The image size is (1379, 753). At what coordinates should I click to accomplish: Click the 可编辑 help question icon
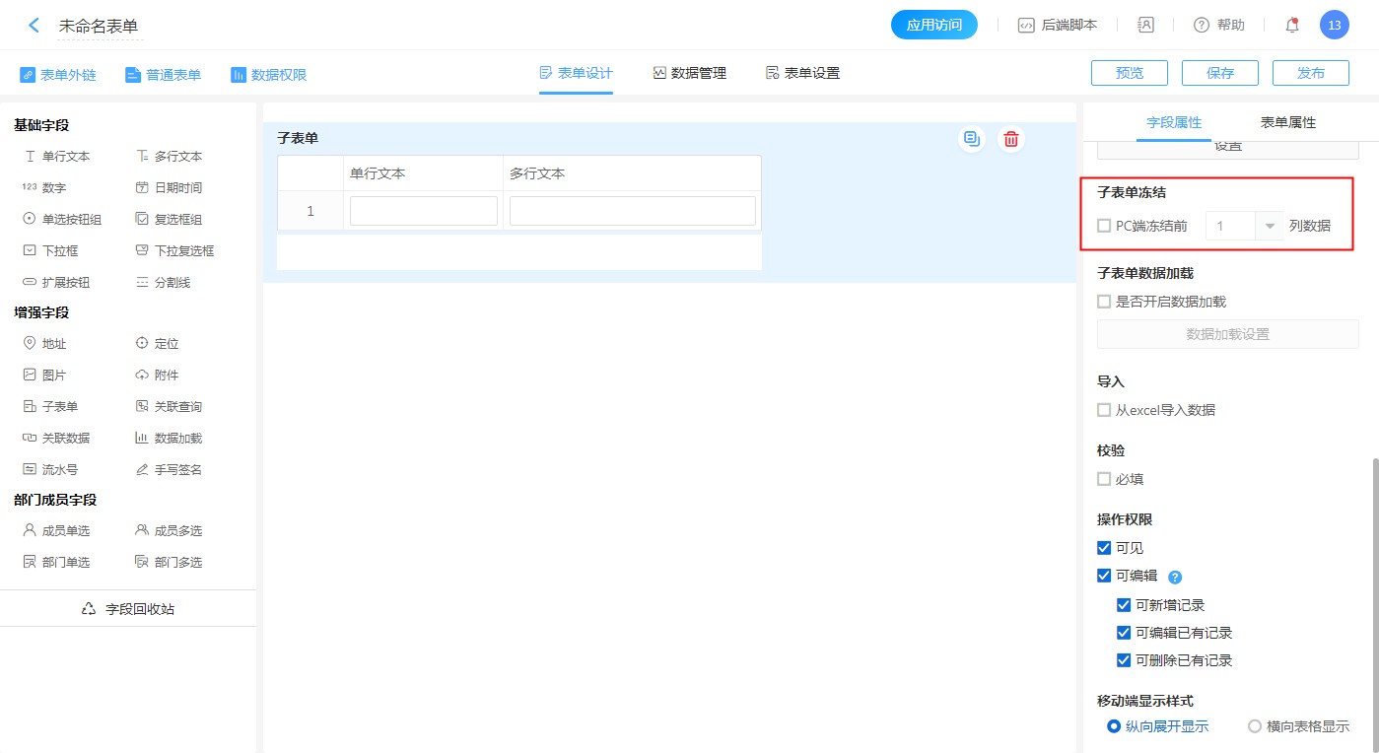(1174, 578)
